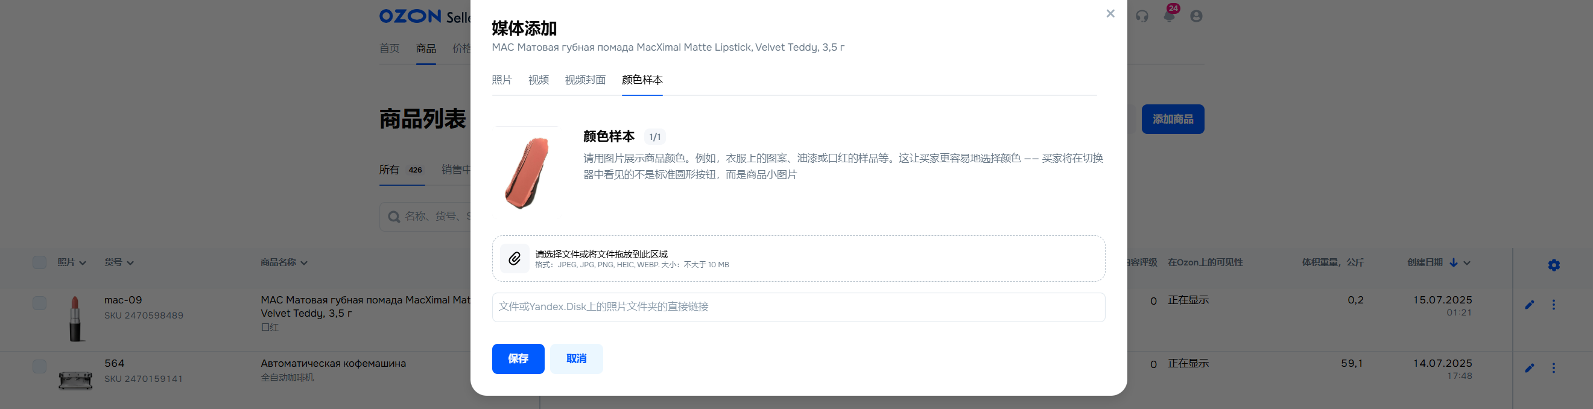Switch to the 视频 tab
Screen dimensions: 1593x409
pyautogui.click(x=539, y=80)
